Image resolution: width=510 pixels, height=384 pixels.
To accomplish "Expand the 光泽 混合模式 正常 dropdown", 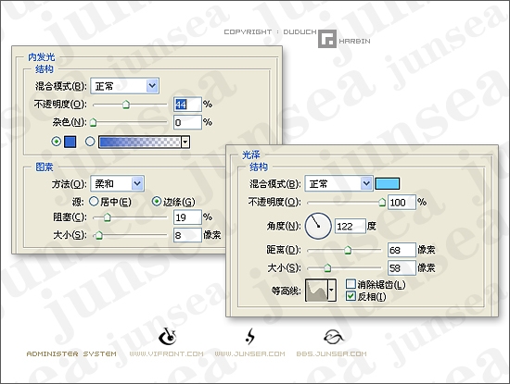I will click(x=338, y=184).
